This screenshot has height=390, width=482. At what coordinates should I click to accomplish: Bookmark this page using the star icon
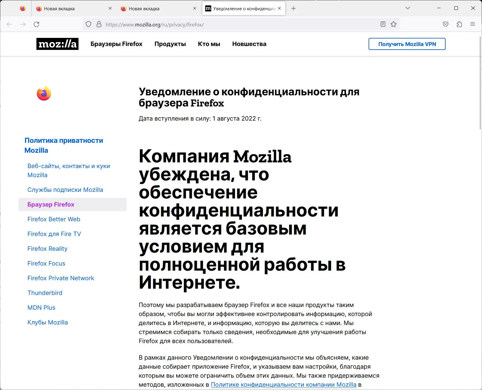[394, 24]
